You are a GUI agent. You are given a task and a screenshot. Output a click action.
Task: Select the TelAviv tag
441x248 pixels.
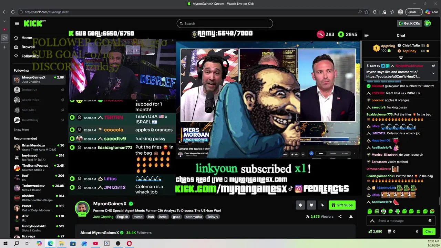(x=213, y=217)
